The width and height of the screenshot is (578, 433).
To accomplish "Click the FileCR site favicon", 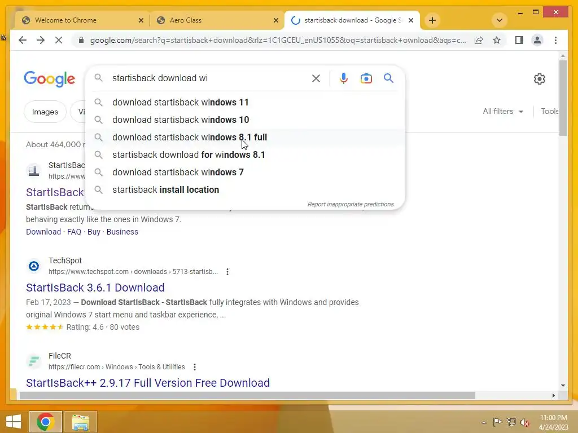I will [x=34, y=361].
